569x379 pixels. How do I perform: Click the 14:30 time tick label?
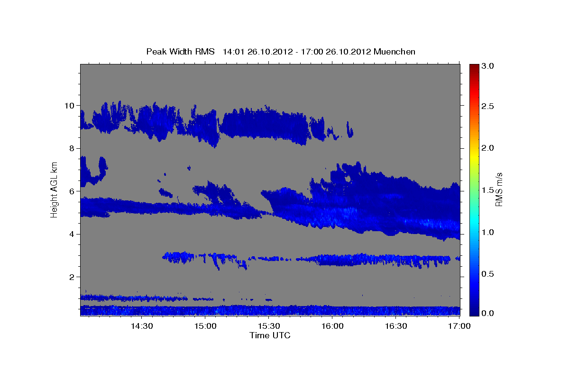point(141,326)
